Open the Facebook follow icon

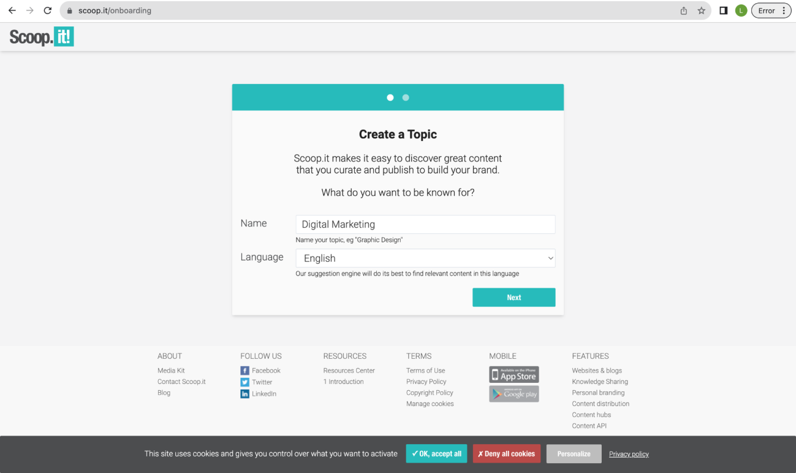244,371
